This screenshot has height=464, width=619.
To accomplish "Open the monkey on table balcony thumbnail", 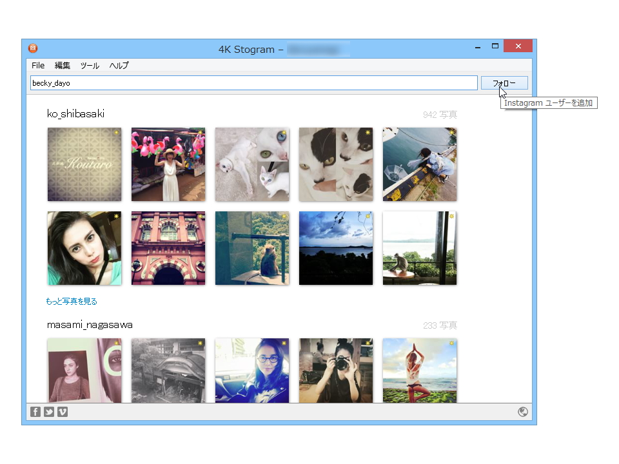I will (420, 248).
